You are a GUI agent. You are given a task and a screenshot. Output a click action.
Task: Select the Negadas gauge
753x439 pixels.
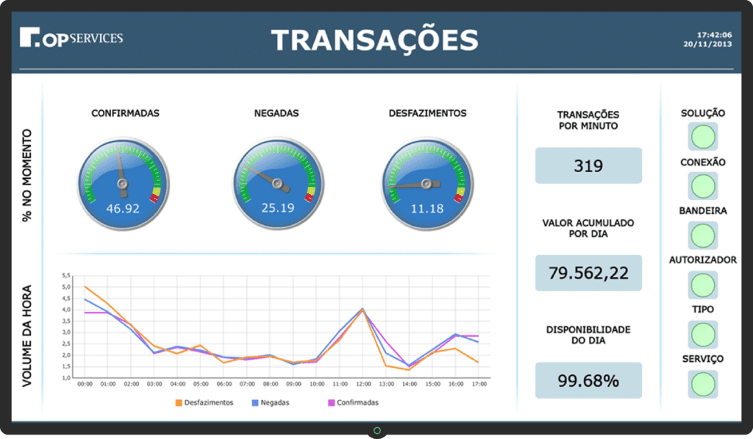coord(278,183)
